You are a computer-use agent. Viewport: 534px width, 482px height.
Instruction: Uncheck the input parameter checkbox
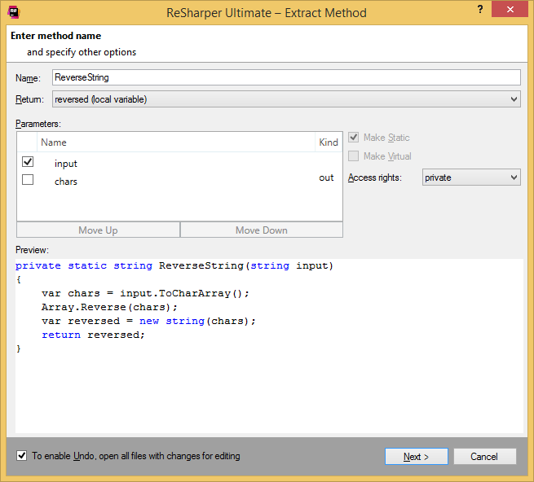pyautogui.click(x=28, y=161)
